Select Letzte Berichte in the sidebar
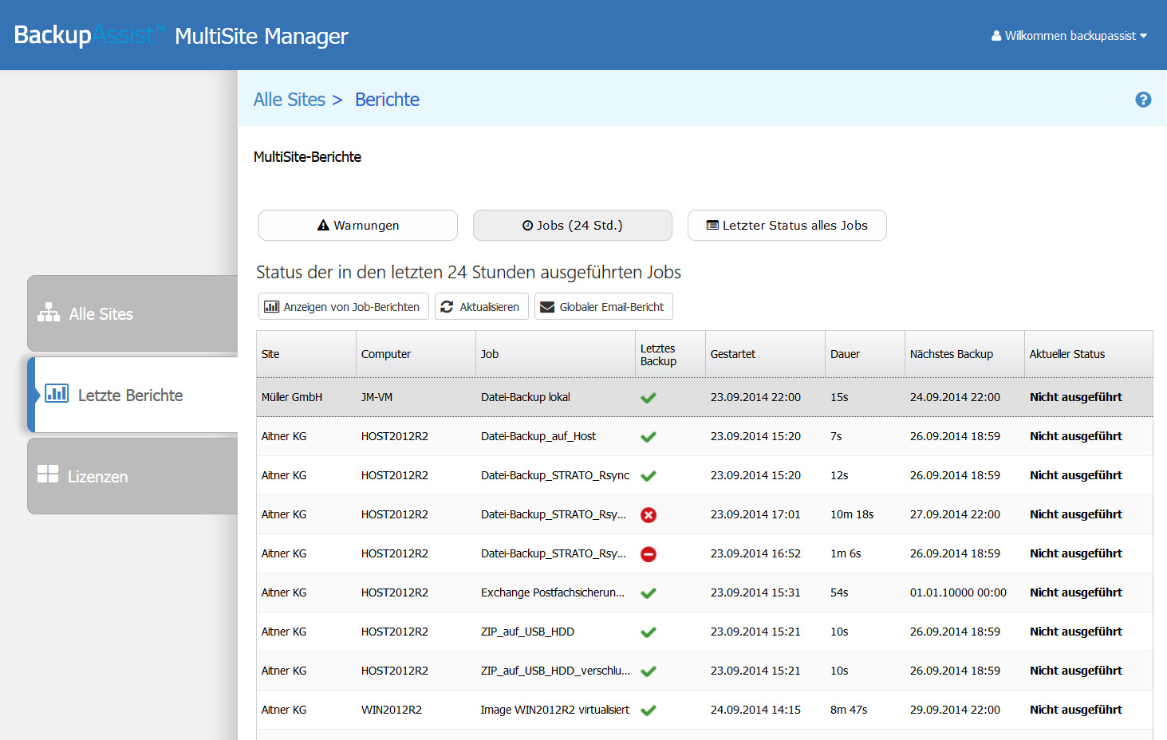Image resolution: width=1167 pixels, height=740 pixels. tap(132, 395)
